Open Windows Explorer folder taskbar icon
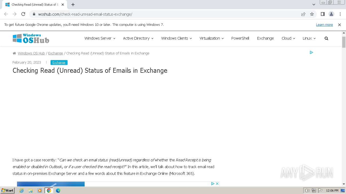The image size is (346, 194). coord(31,190)
